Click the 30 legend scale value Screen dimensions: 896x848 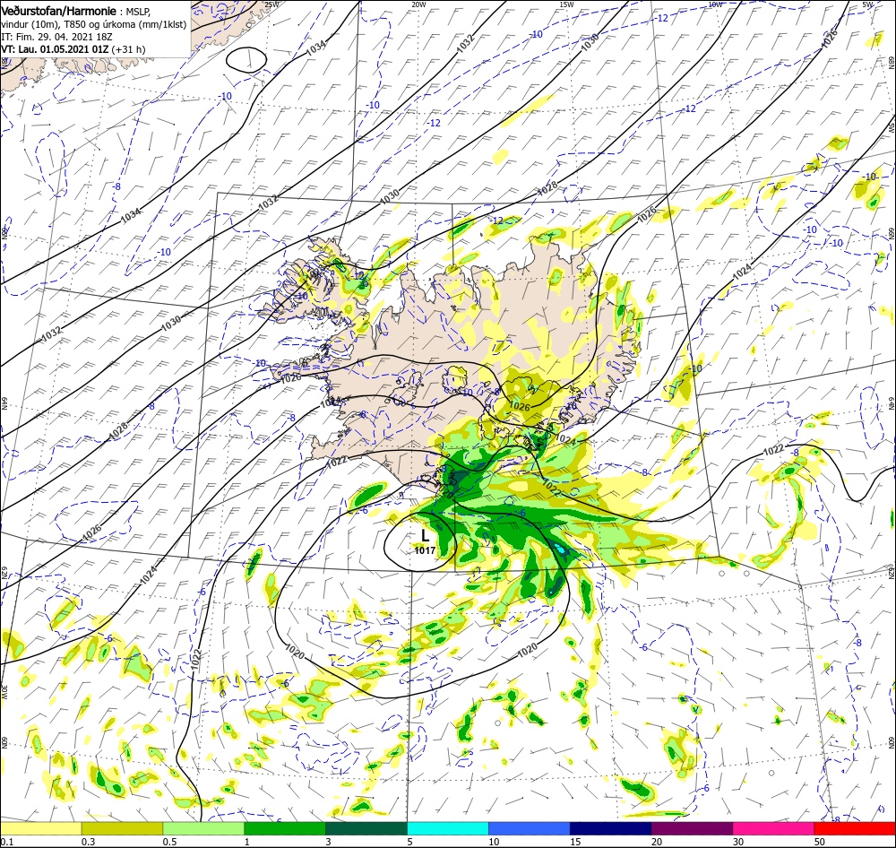738,842
